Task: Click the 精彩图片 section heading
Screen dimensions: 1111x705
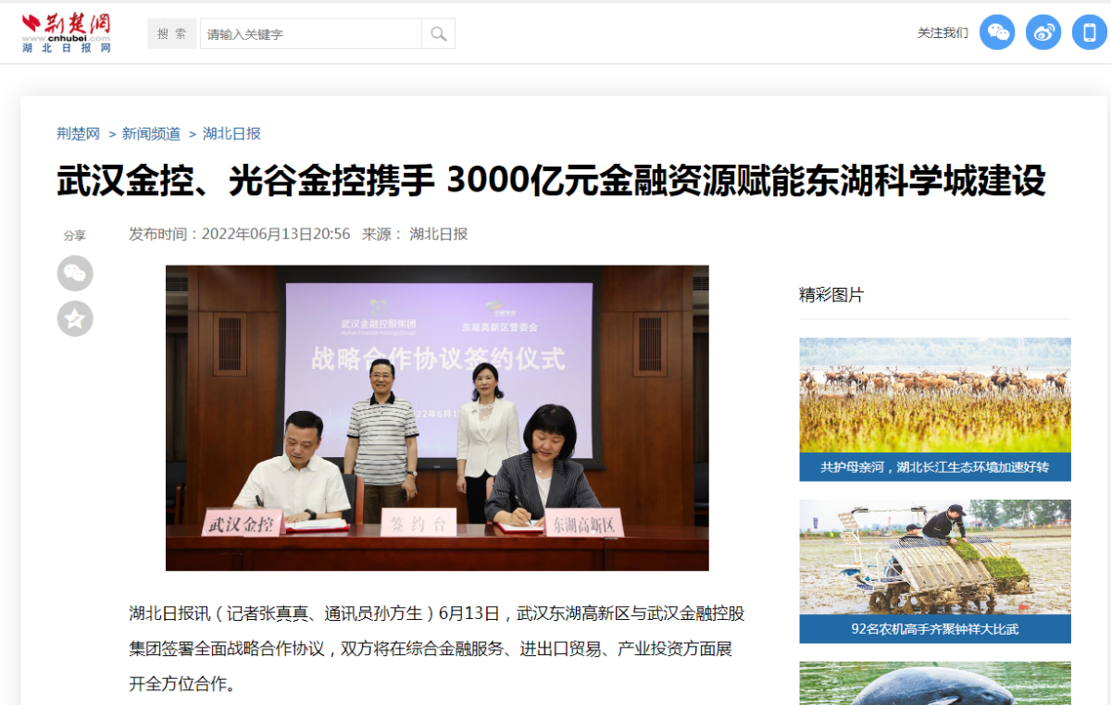Action: point(831,295)
